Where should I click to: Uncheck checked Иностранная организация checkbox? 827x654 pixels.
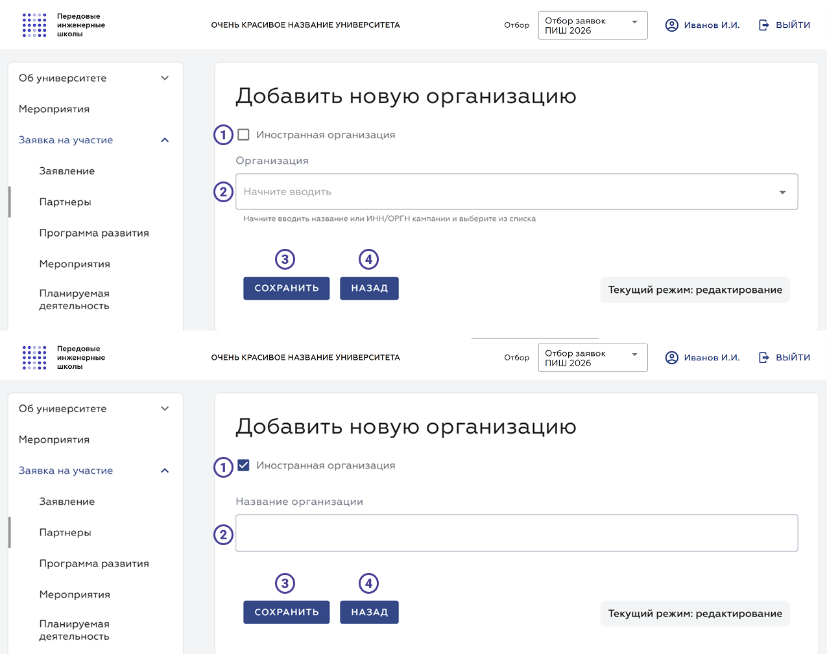[x=243, y=465]
